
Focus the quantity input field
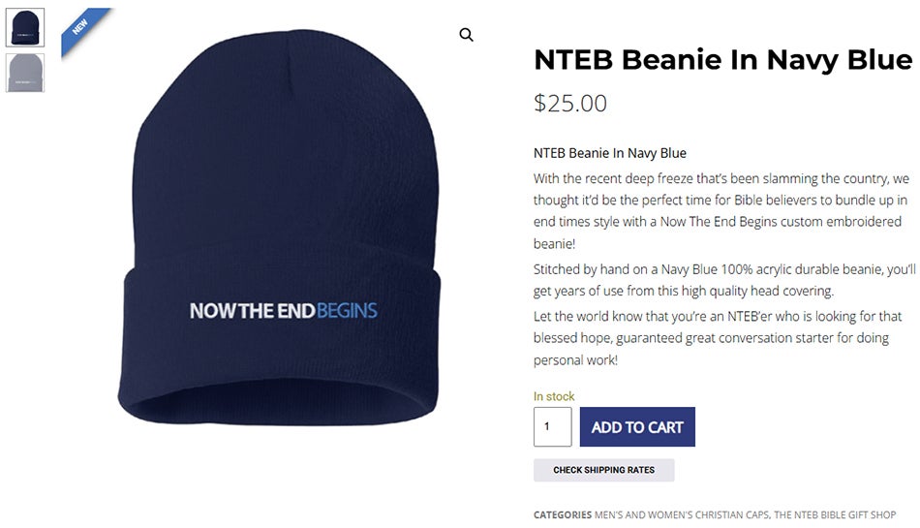[x=552, y=427]
